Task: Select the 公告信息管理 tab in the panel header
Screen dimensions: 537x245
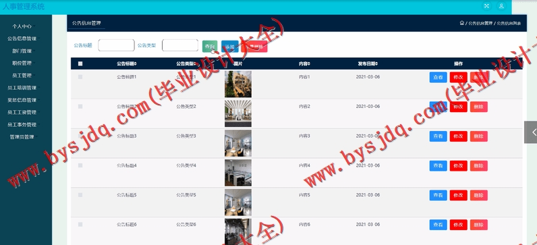Action: [86, 24]
